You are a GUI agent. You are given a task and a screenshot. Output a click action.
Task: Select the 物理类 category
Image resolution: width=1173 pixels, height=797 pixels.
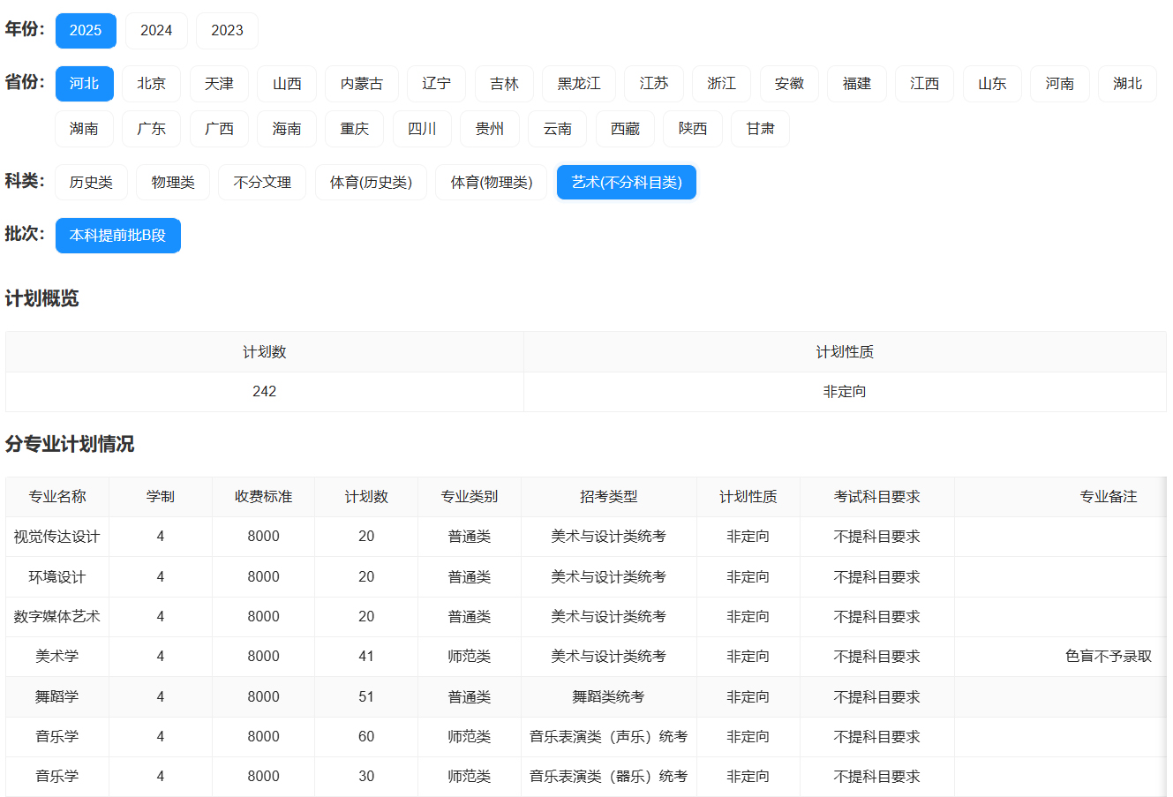pos(173,183)
